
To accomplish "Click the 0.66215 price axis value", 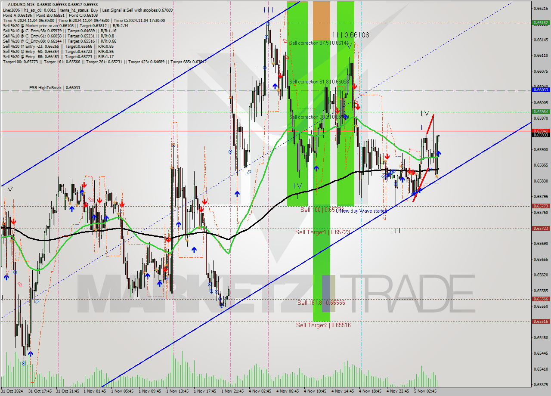I will point(541,8).
